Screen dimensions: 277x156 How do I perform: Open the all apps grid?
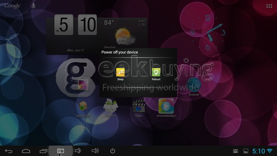coord(269,6)
